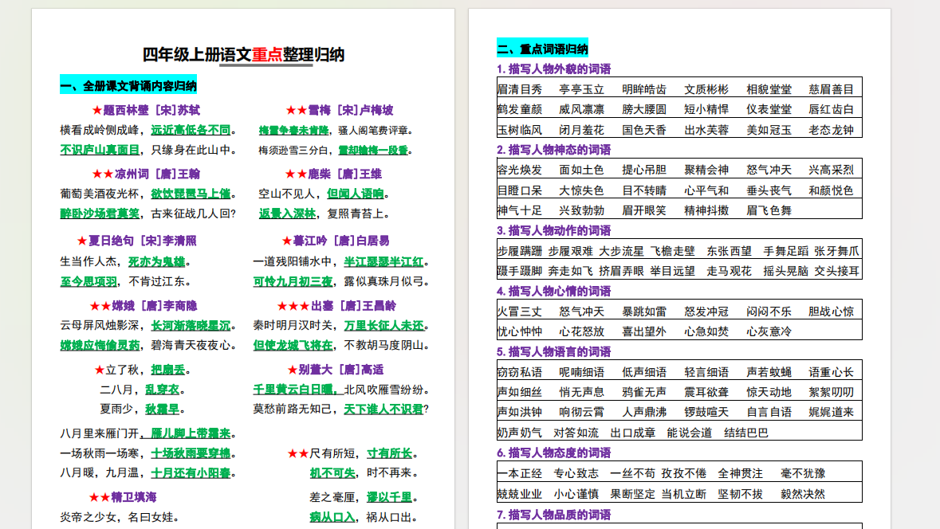The image size is (940, 529).
Task: Select the heading 3. 描写人物动作的词语
Action: pyautogui.click(x=554, y=231)
